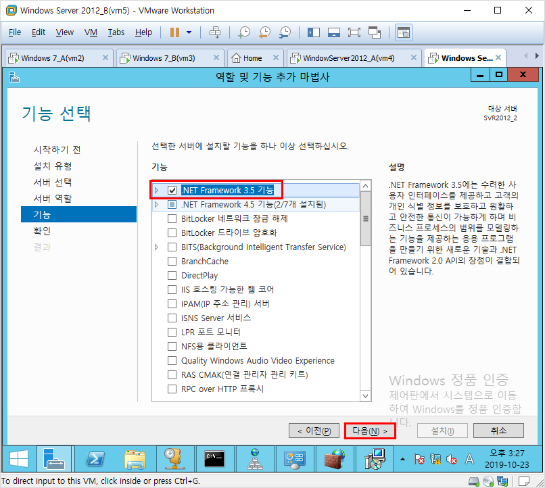Go to the 시작하기 전 wizard step
545x488 pixels.
[57, 149]
